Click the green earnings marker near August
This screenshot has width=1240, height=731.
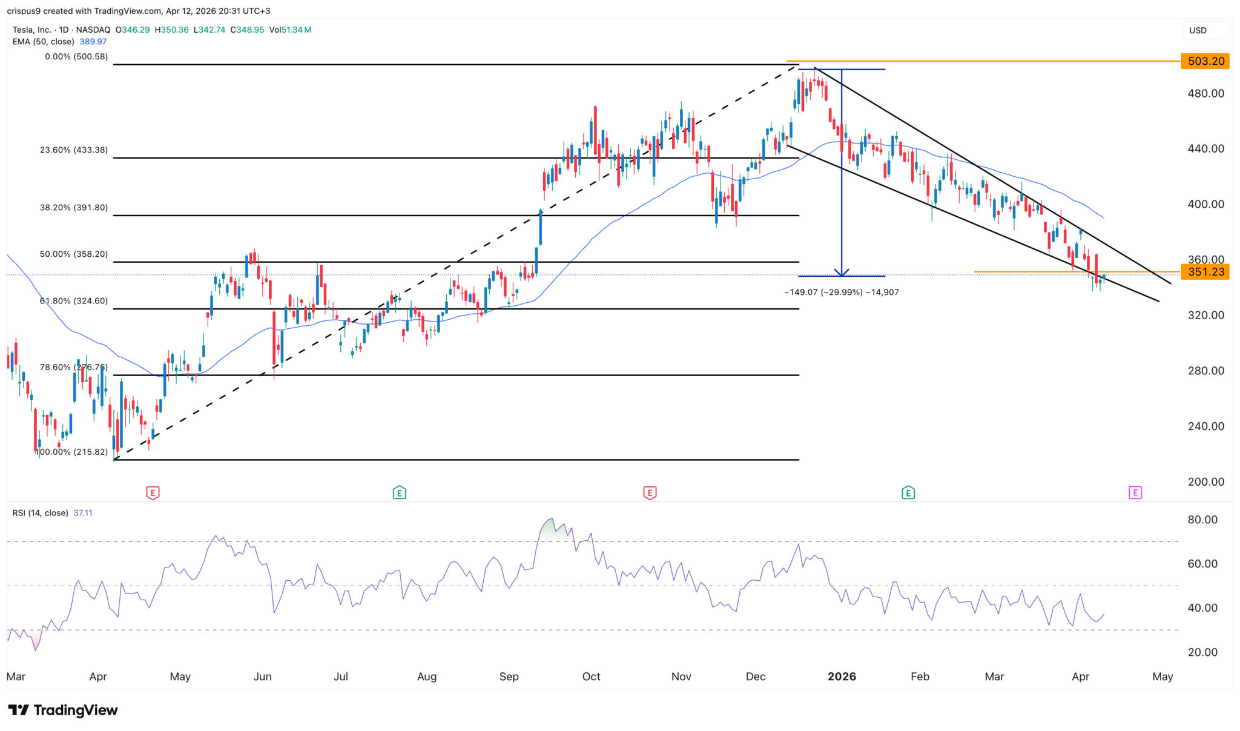399,493
